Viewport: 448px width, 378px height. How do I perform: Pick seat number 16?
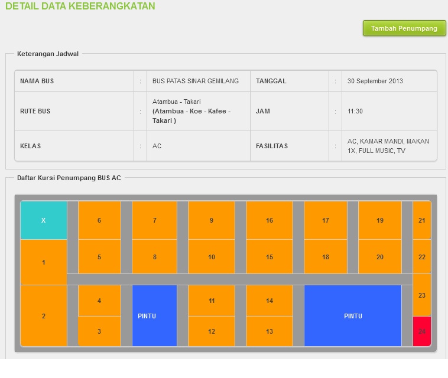point(270,220)
